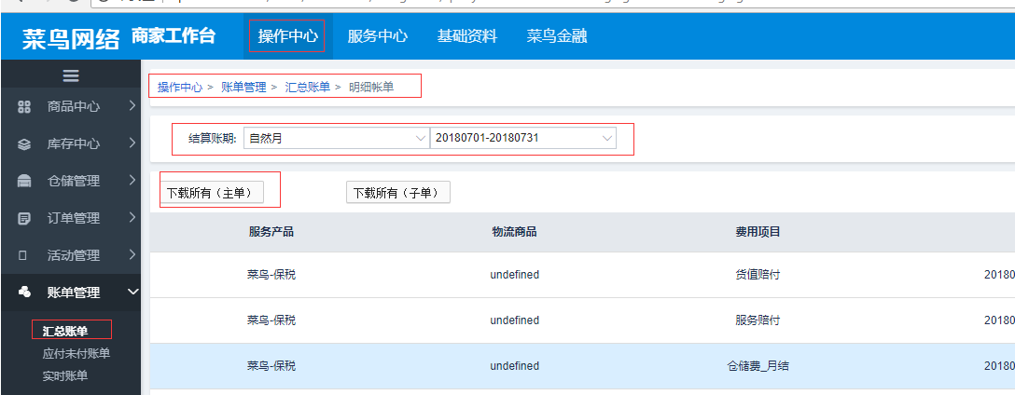Viewport: 1015px width, 395px height.
Task: Click the 菜鸟网络 logo
Action: pos(71,37)
